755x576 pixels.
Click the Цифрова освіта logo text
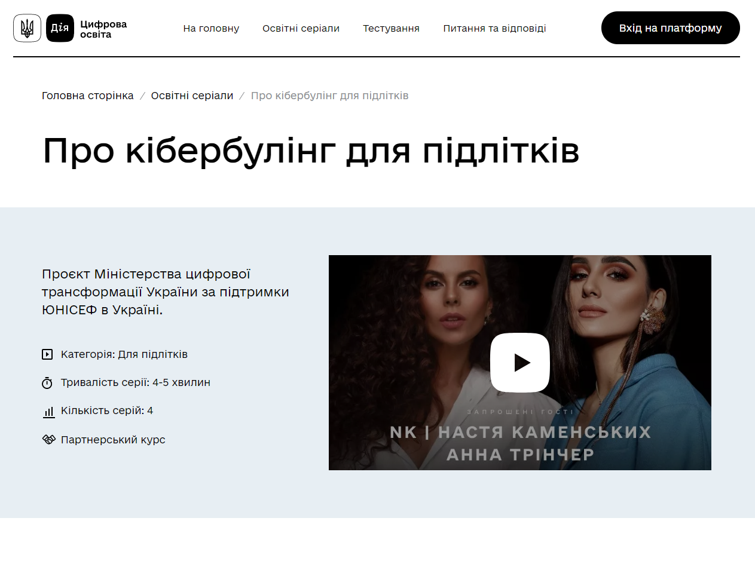pos(103,29)
